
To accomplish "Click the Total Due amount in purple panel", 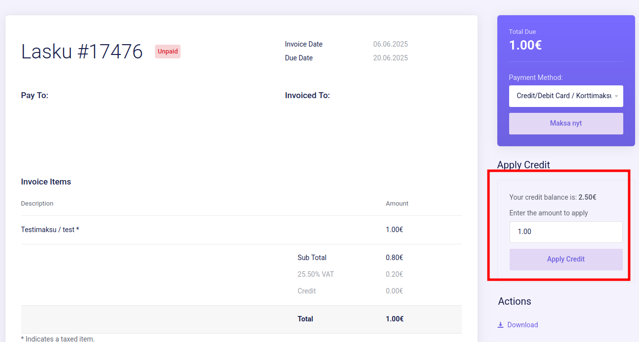I will pyautogui.click(x=525, y=45).
